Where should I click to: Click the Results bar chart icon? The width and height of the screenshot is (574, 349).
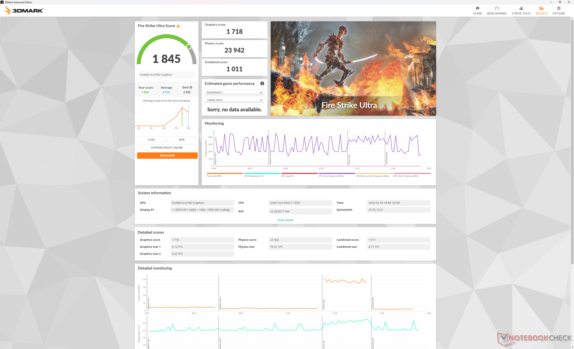541,8
